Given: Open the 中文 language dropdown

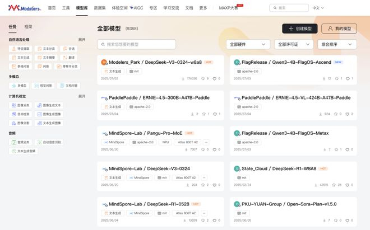Looking at the screenshot, I should point(318,8).
